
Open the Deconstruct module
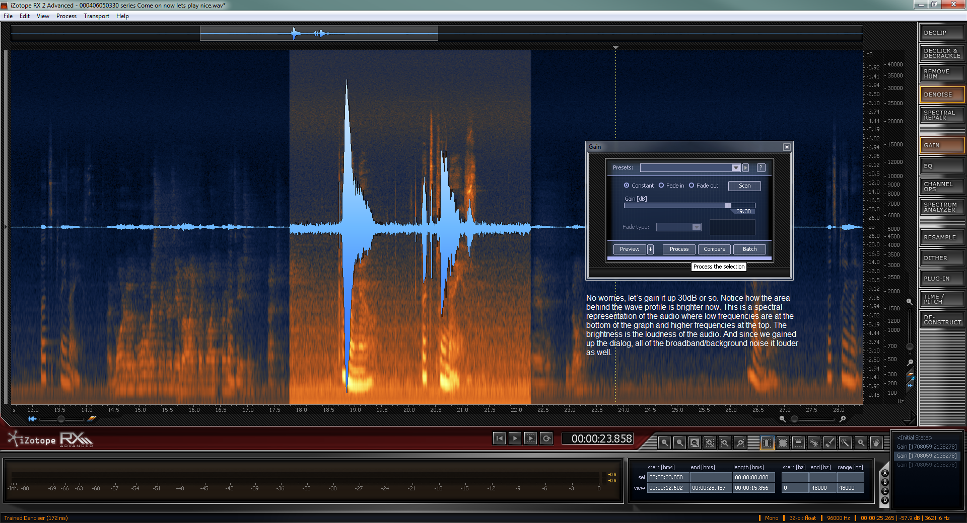pos(942,320)
